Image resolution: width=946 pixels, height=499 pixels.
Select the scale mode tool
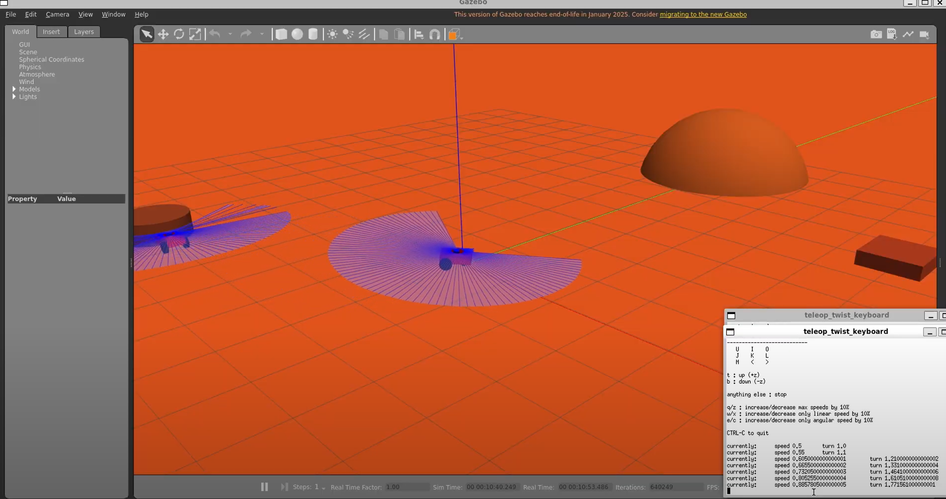tap(195, 35)
